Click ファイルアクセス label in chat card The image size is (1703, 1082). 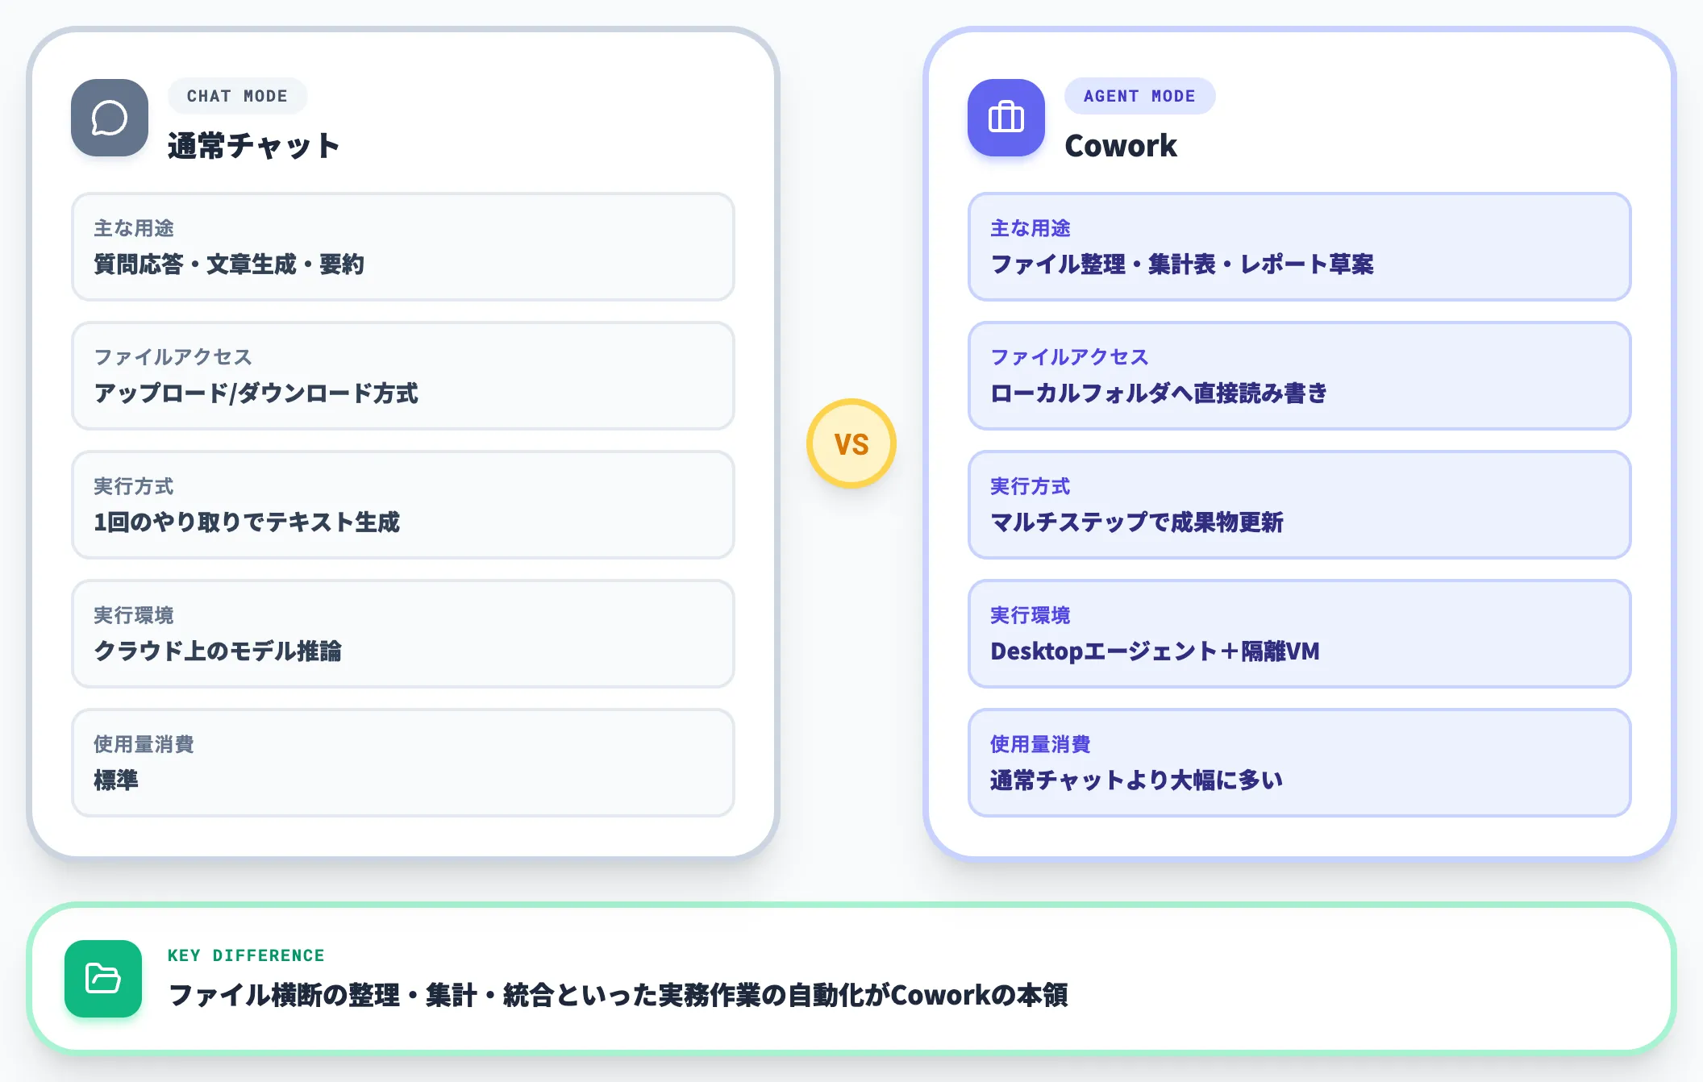point(173,357)
